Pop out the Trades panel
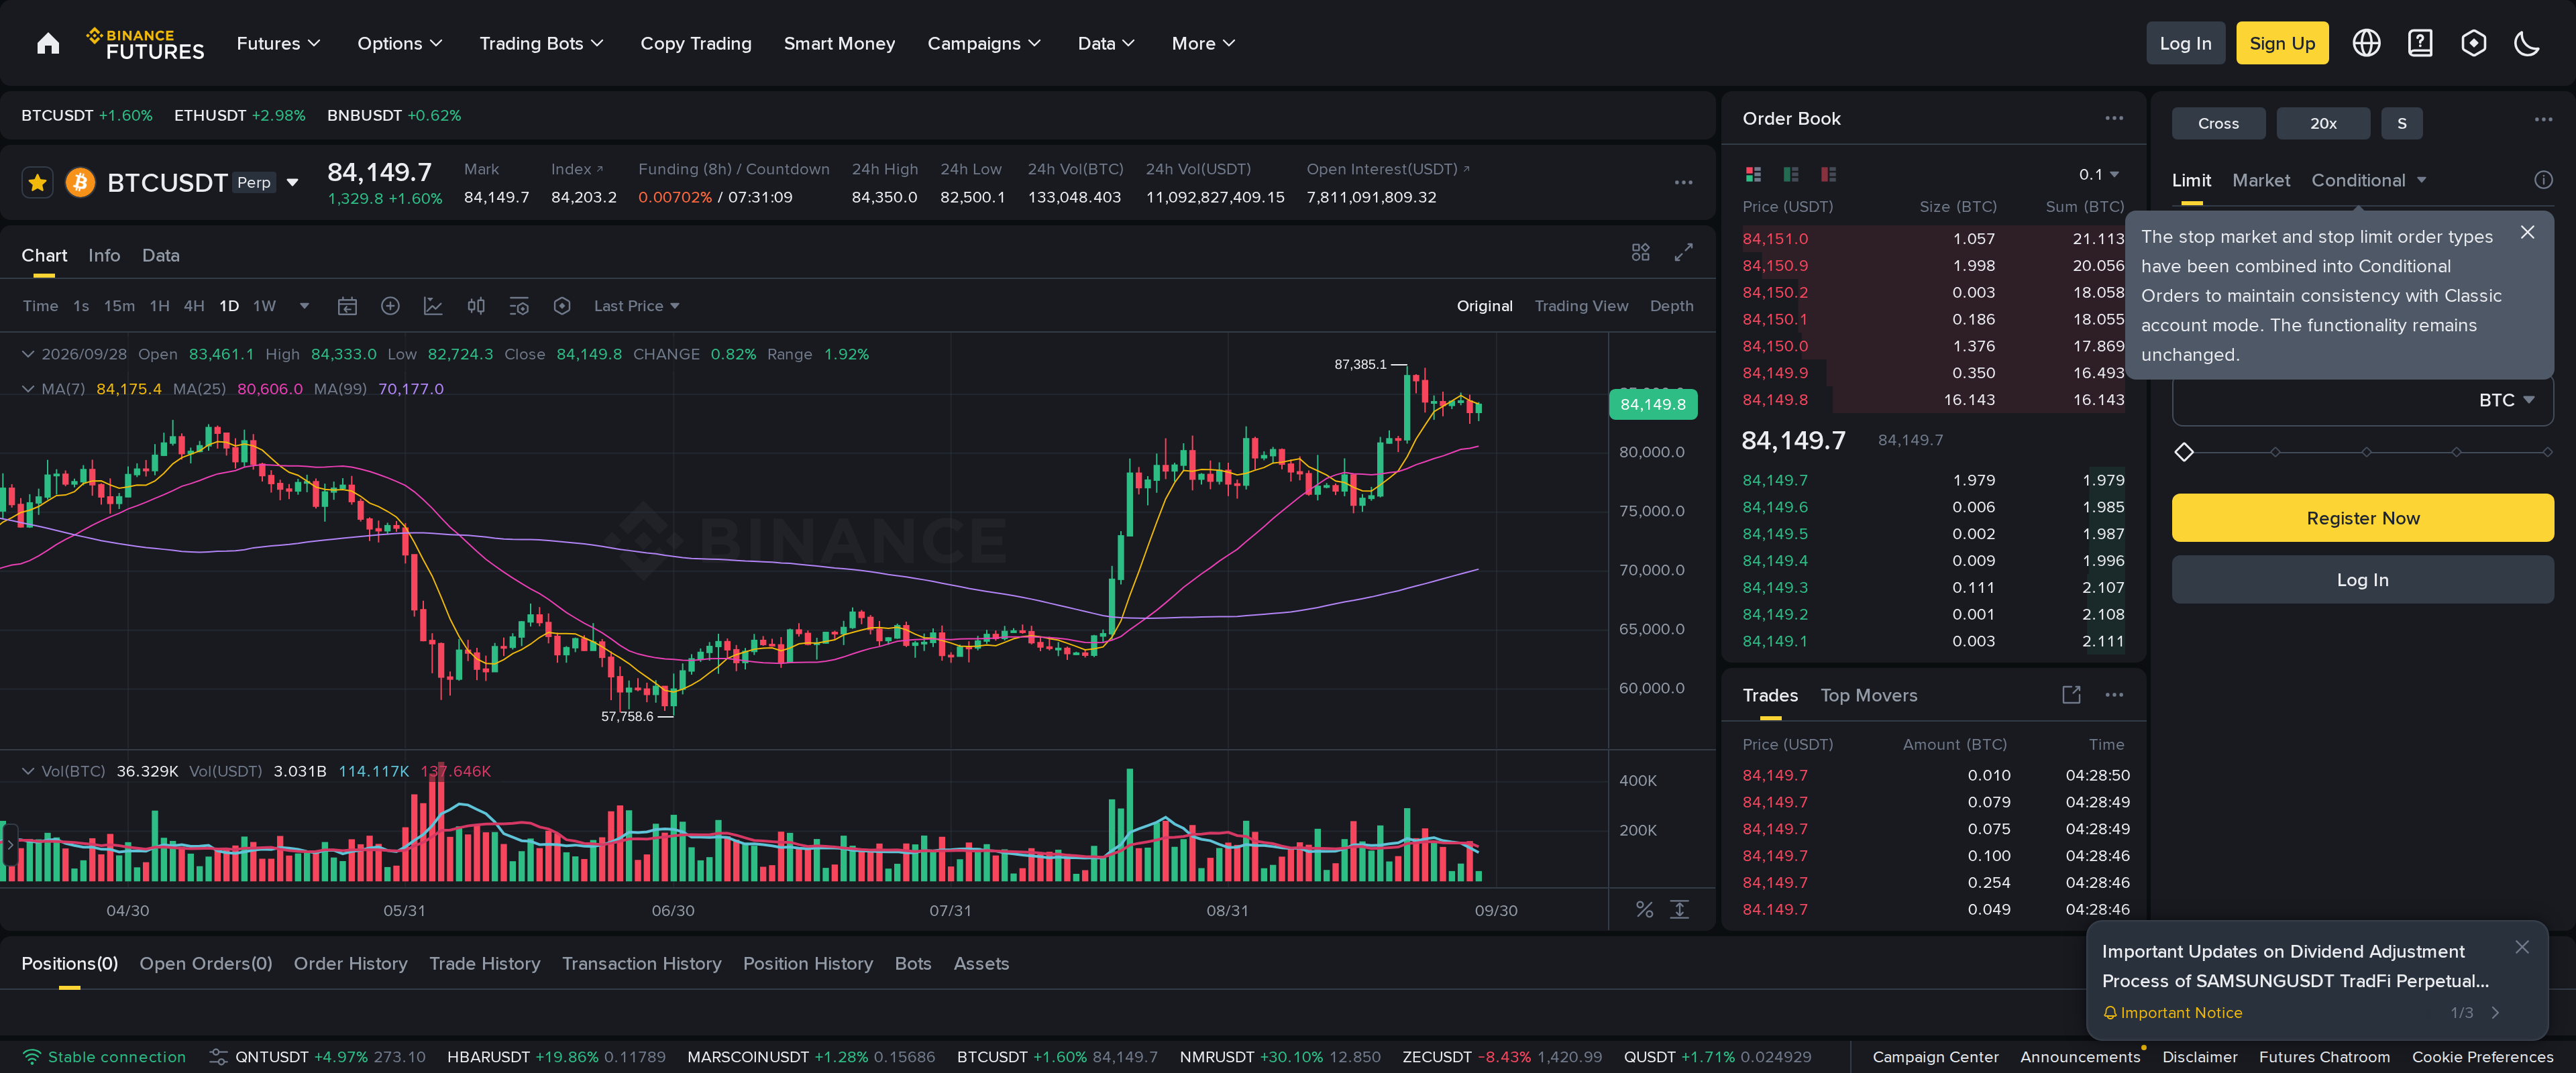Image resolution: width=2576 pixels, height=1073 pixels. [2071, 695]
